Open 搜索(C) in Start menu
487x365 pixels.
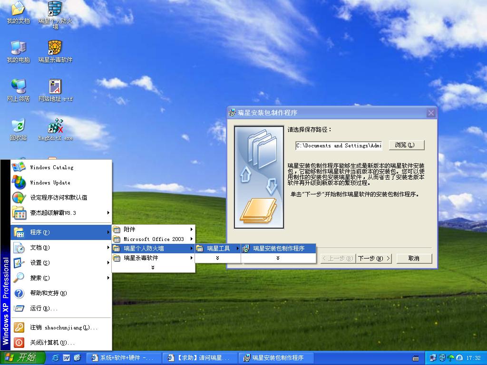pos(61,278)
